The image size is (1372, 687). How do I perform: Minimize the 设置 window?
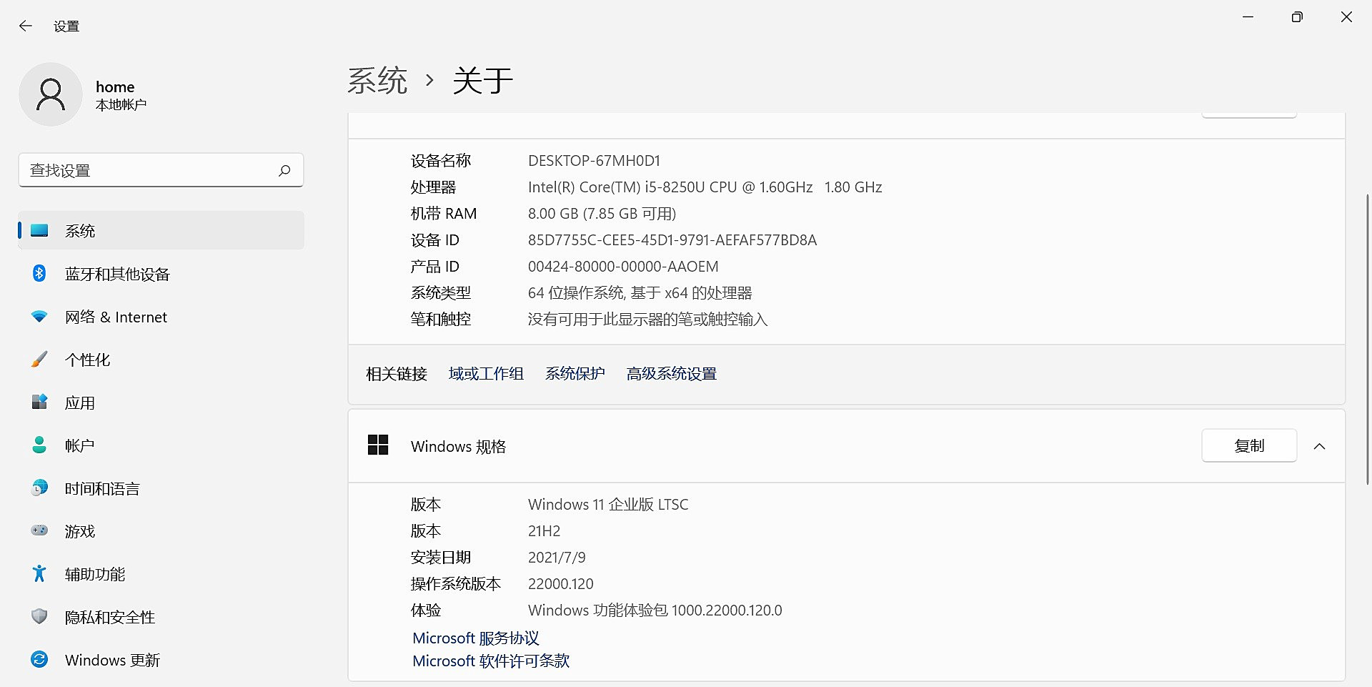coord(1248,16)
